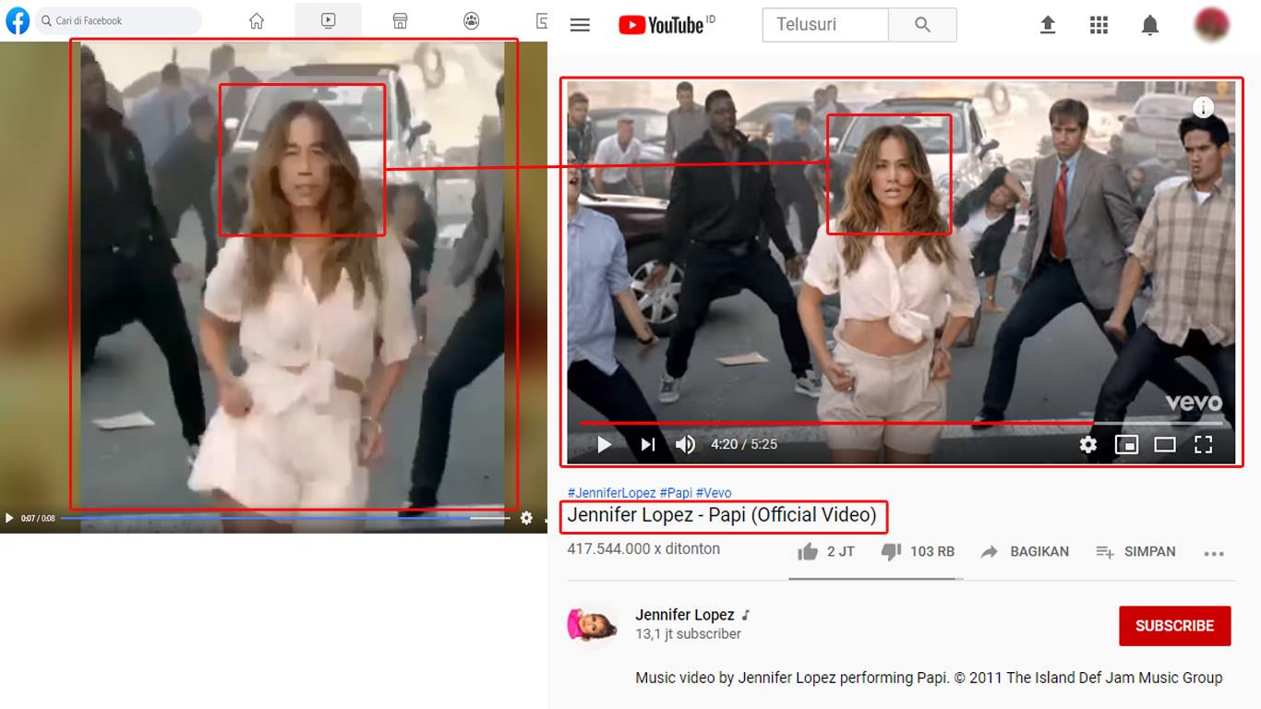This screenshot has height=709, width=1261.
Task: Click the Cari di Facebook search field
Action: [118, 20]
